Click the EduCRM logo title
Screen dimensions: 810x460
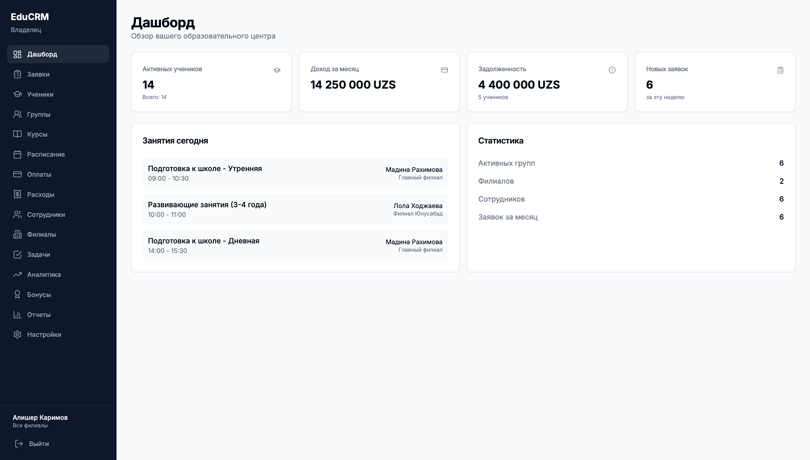click(30, 17)
